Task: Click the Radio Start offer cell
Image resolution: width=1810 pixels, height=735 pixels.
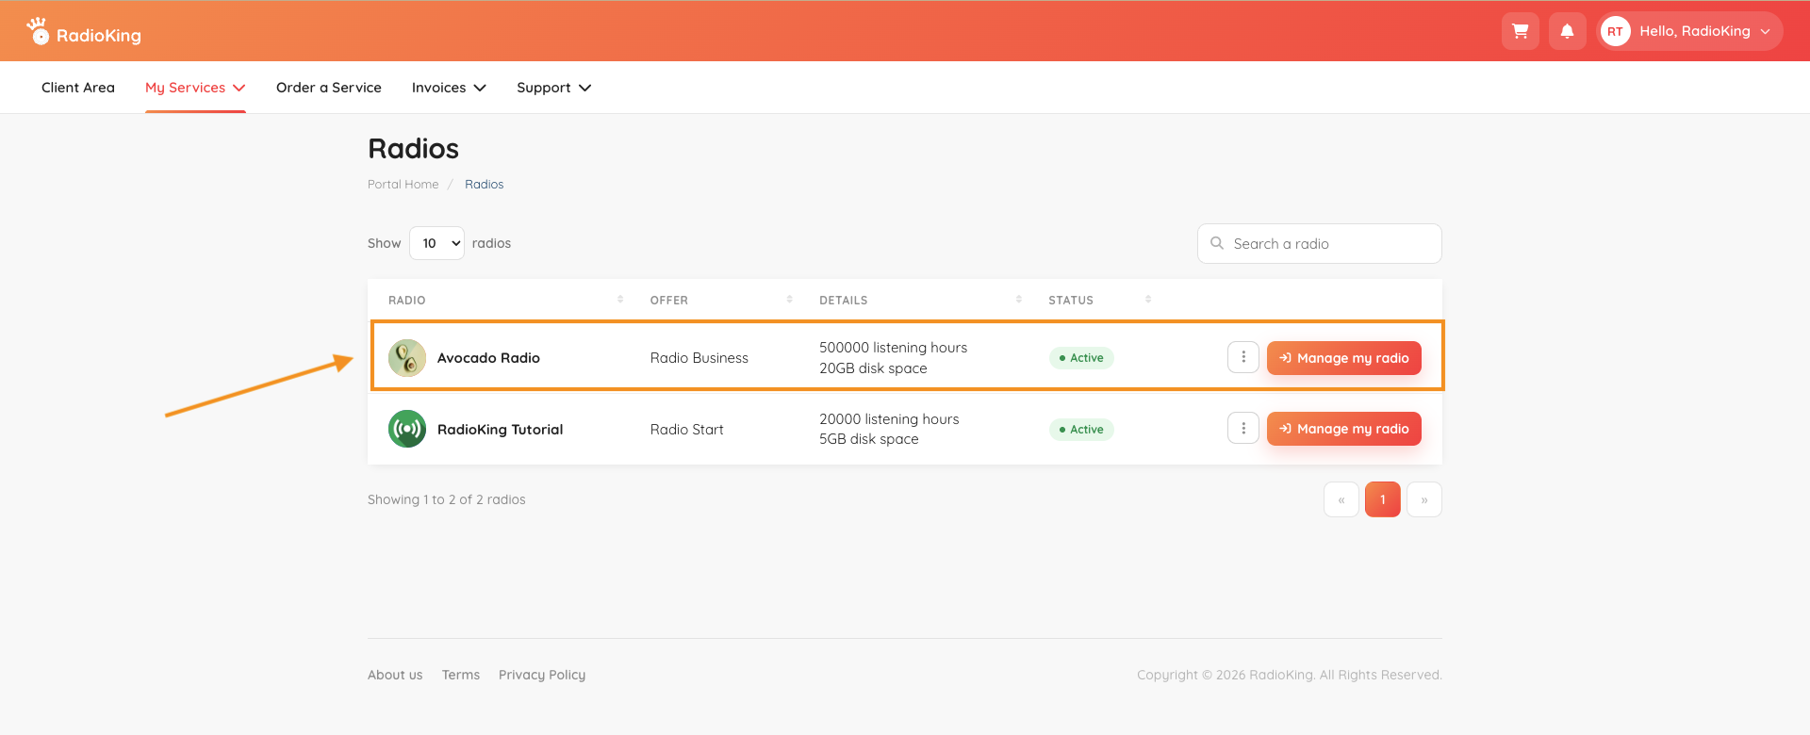Action: 687,430
